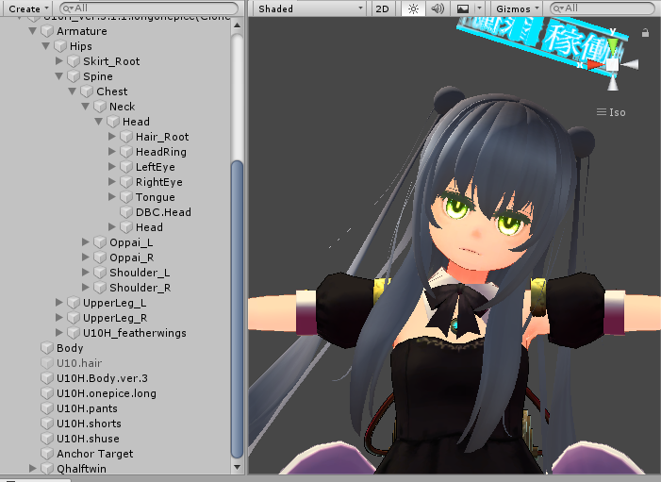This screenshot has width=661, height=482.
Task: Click the gizmo center cube
Action: tap(613, 64)
